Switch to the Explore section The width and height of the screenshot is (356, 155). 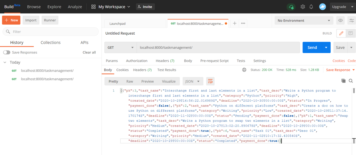(x=54, y=7)
